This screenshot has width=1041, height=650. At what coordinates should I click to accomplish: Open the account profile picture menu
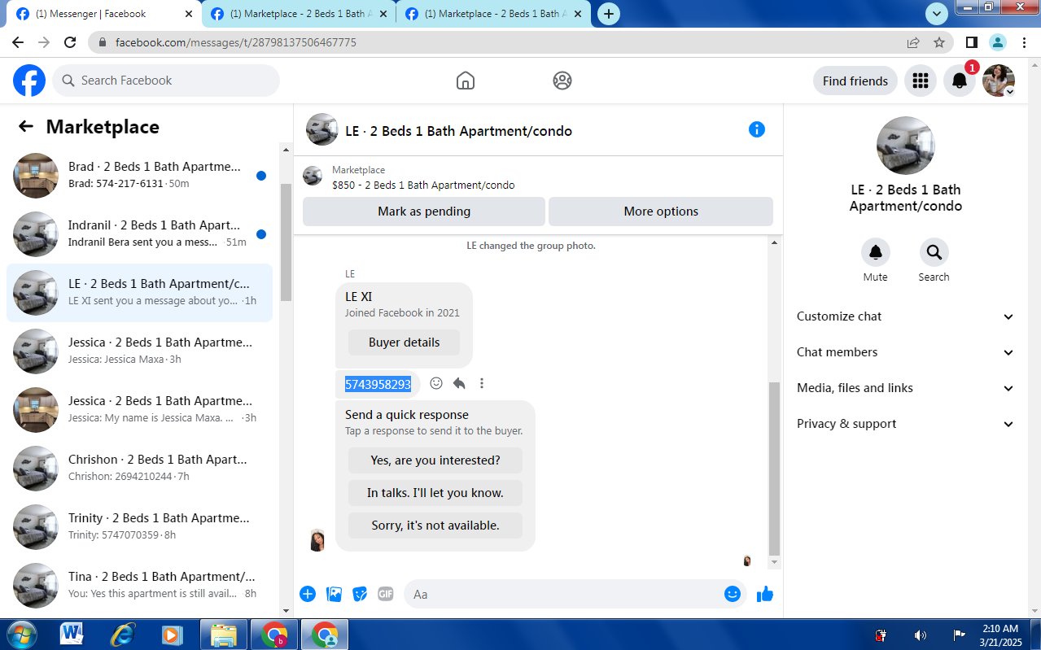click(999, 81)
